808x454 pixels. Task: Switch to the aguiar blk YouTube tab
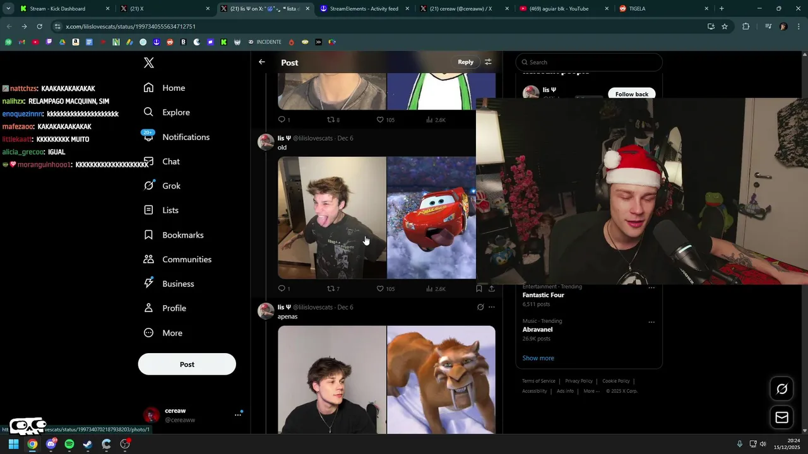(x=564, y=9)
